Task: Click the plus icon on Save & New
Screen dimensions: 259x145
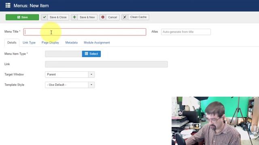Action: [74, 17]
